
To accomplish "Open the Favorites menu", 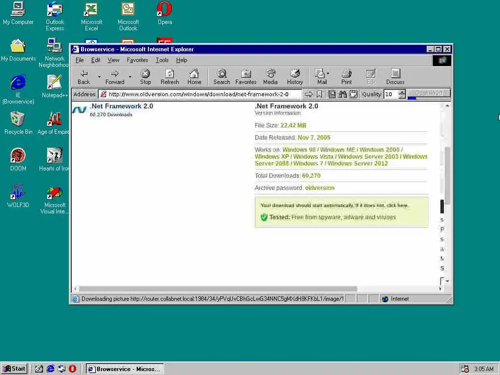I will (x=137, y=60).
